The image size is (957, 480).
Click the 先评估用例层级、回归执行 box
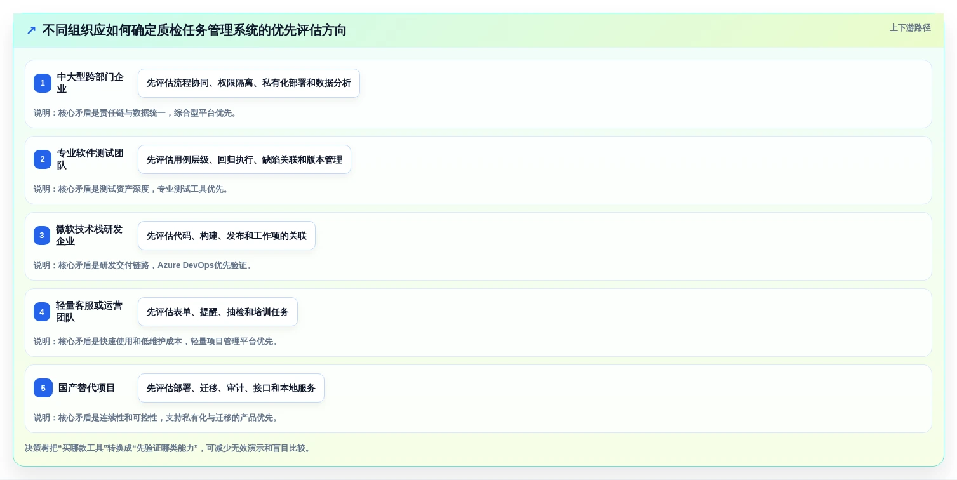(x=244, y=159)
